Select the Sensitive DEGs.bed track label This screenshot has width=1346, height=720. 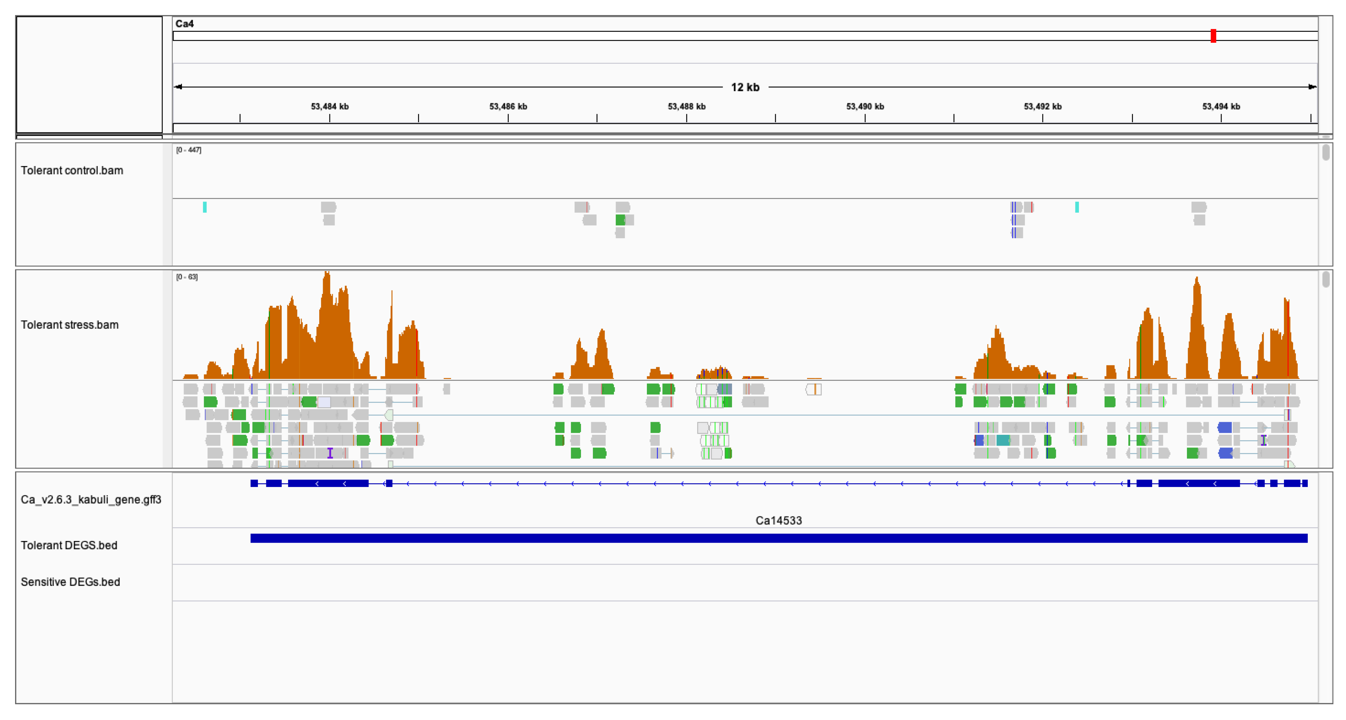click(x=70, y=582)
